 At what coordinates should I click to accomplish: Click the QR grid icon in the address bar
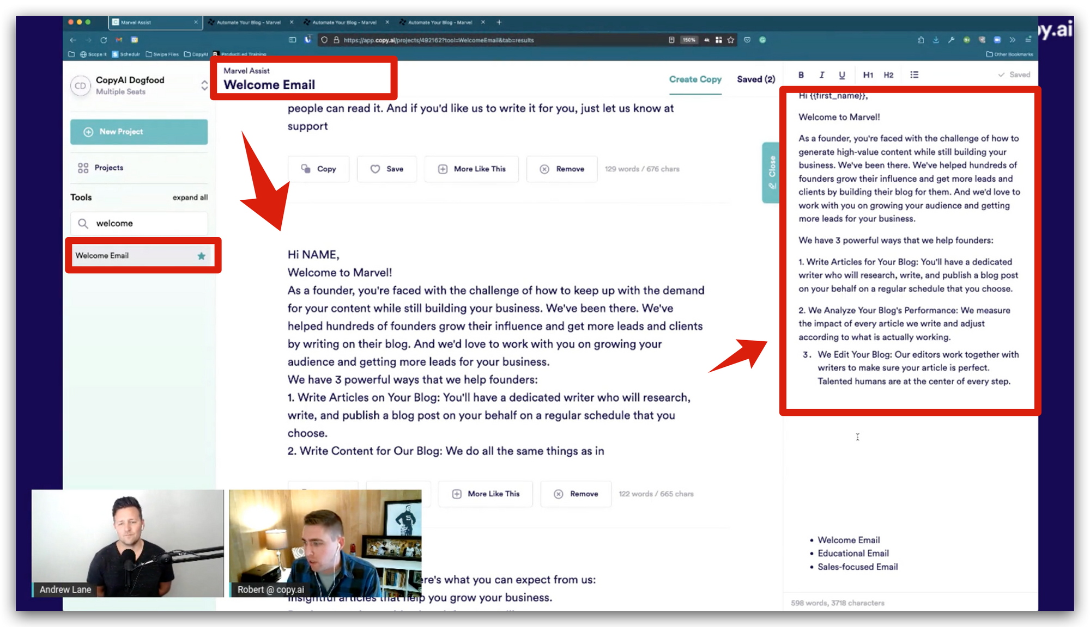[x=719, y=40]
